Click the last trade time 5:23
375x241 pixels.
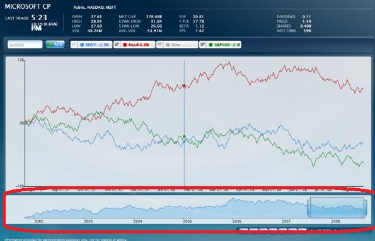39,18
